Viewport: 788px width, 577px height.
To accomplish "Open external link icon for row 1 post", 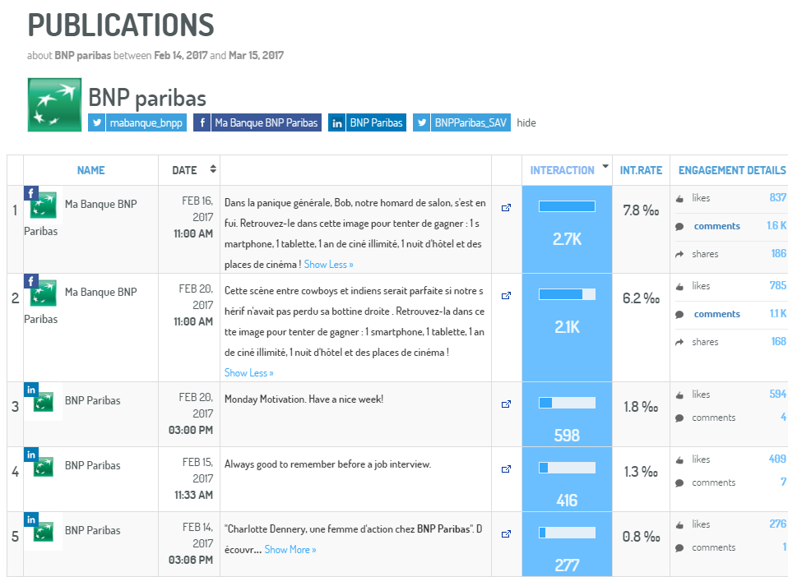I will pos(506,208).
